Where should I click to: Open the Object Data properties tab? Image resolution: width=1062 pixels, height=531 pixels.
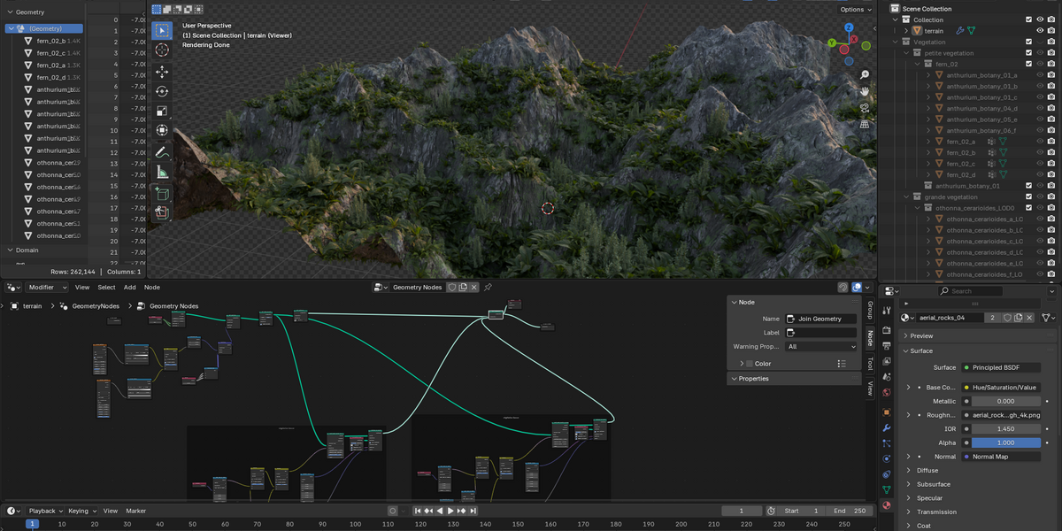886,489
